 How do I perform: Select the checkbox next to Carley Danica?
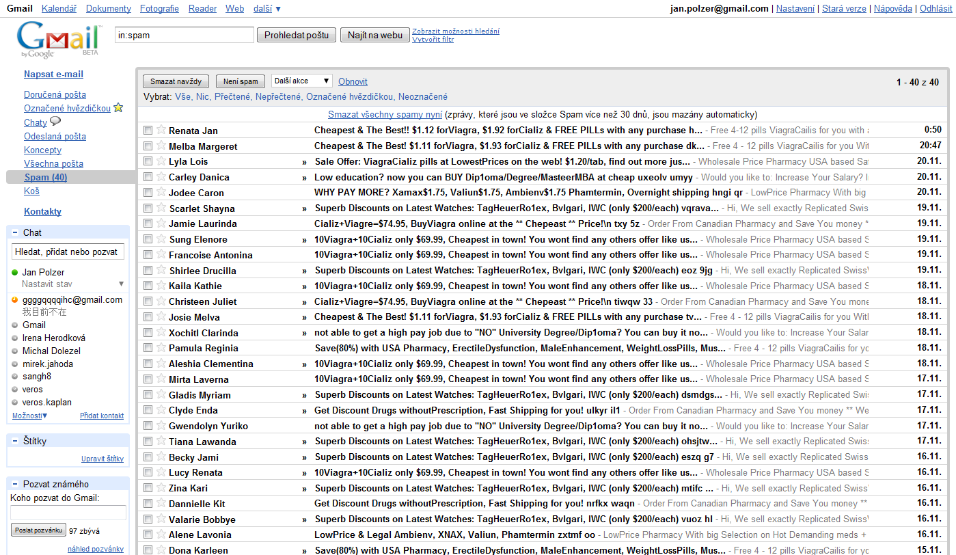point(148,177)
